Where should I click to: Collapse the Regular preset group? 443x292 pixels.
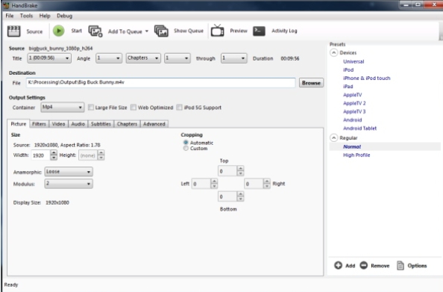click(333, 138)
